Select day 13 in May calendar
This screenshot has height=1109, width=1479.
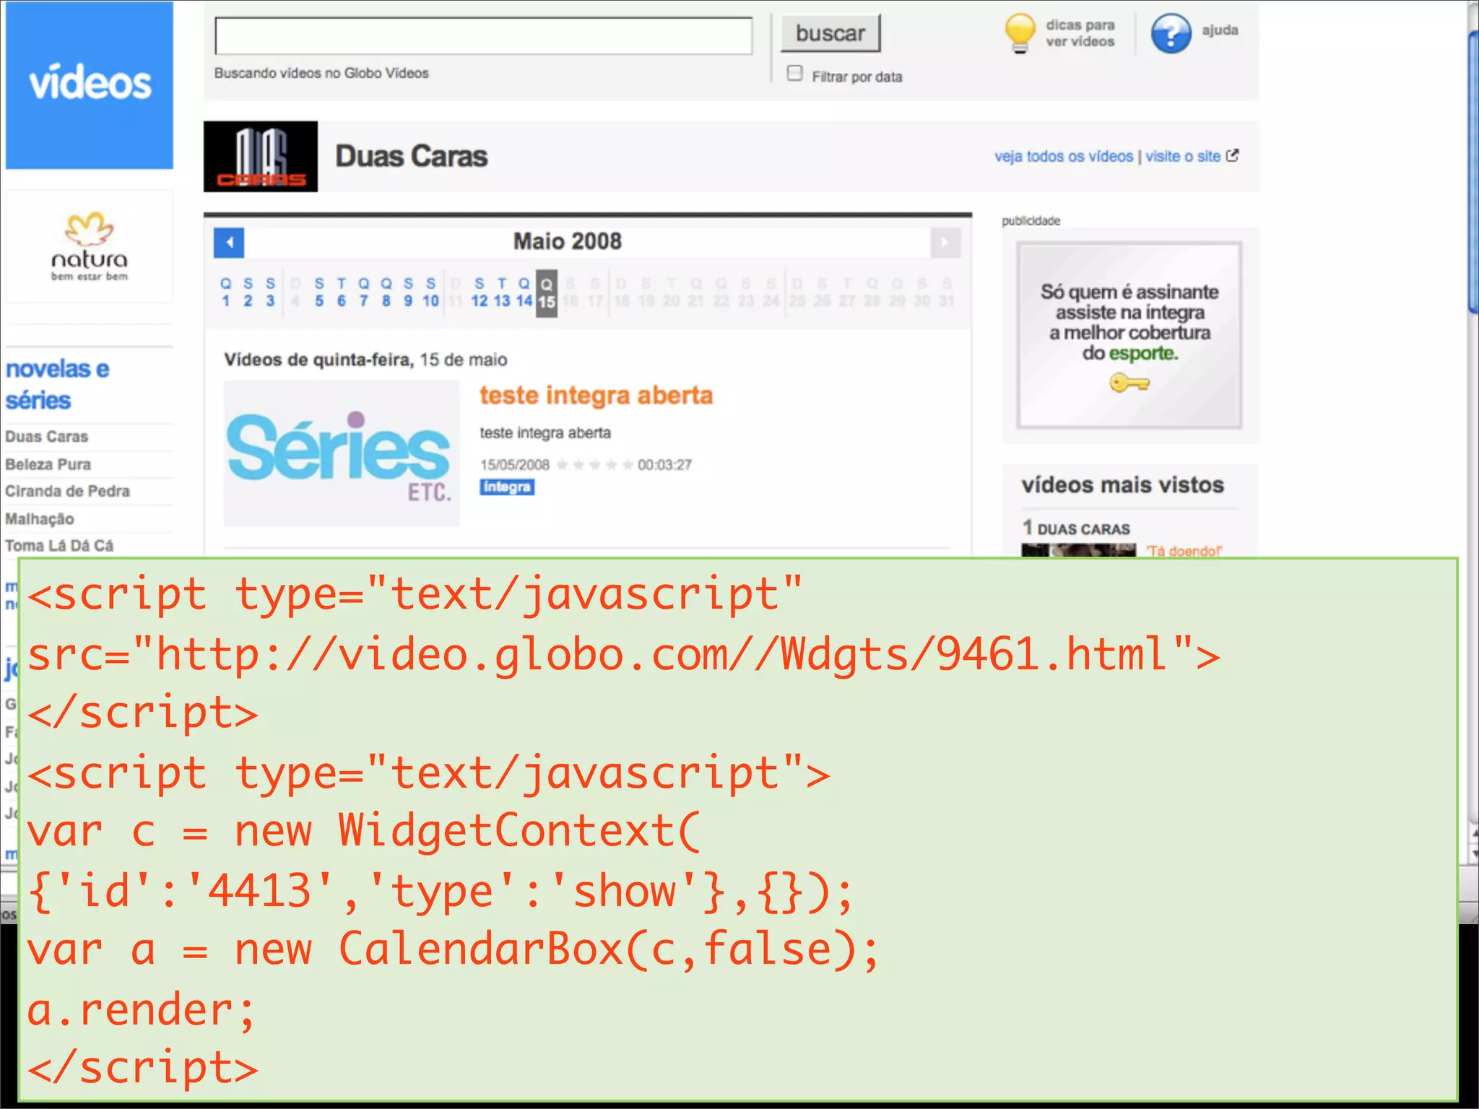502,292
